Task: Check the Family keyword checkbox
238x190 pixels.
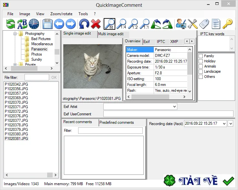Action: coord(201,56)
